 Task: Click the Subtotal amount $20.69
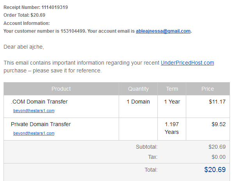click(x=217, y=147)
